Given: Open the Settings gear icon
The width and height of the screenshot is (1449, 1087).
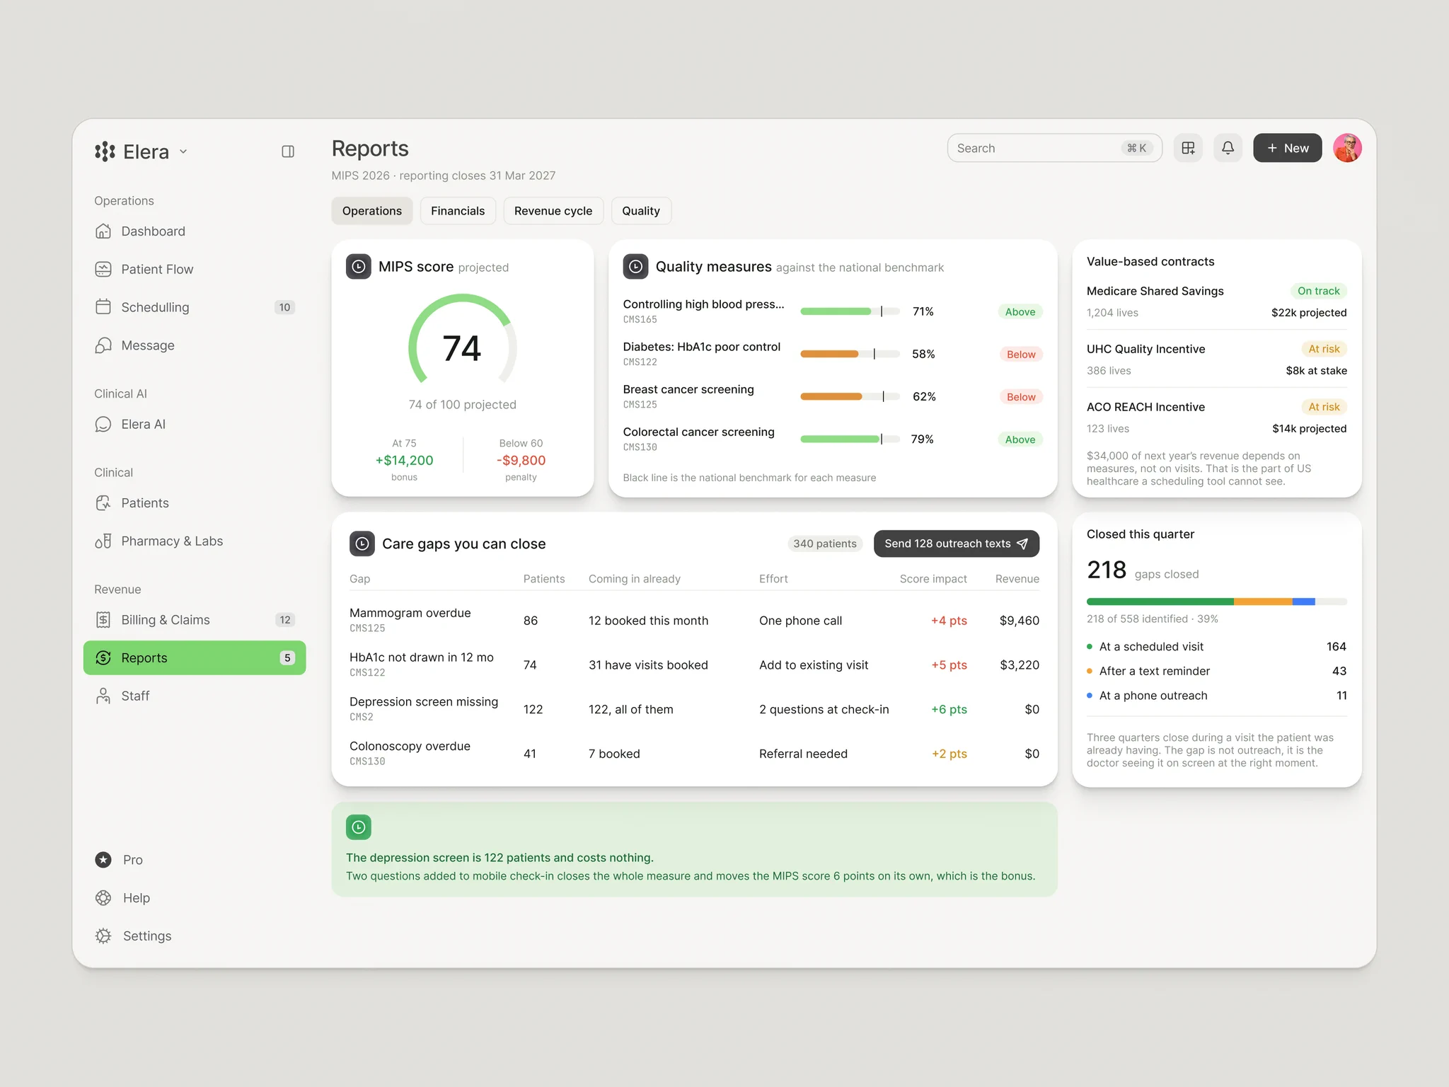Looking at the screenshot, I should [x=103, y=936].
